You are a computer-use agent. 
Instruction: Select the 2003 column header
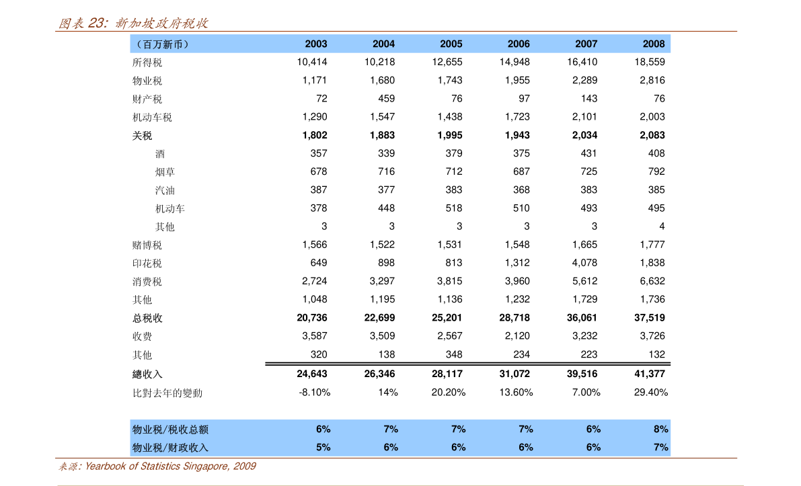315,44
